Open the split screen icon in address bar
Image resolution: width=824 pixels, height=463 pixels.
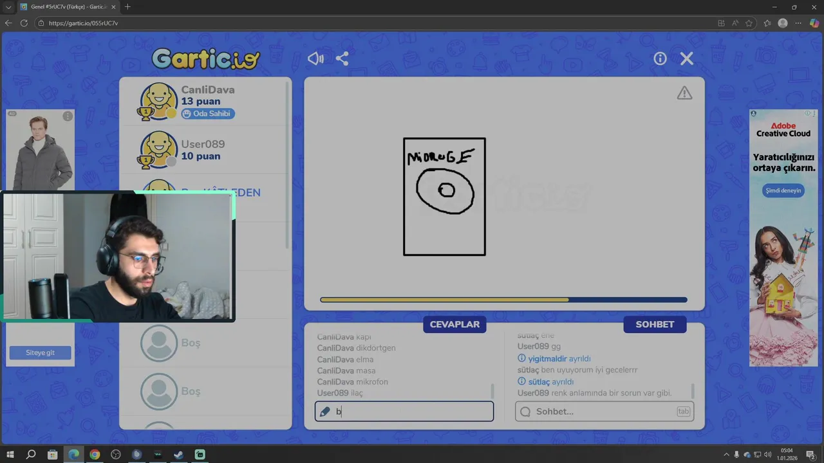(721, 23)
